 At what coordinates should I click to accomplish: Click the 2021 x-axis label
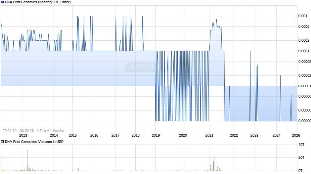point(209,135)
